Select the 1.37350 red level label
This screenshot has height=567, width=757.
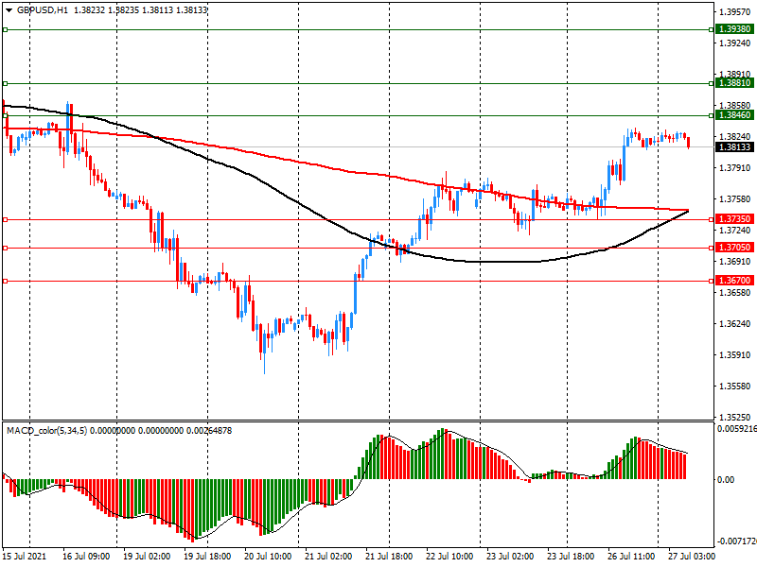[x=734, y=219]
